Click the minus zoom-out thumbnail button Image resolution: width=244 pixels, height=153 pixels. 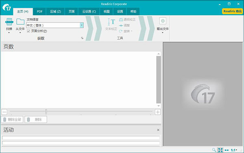coord(4,112)
